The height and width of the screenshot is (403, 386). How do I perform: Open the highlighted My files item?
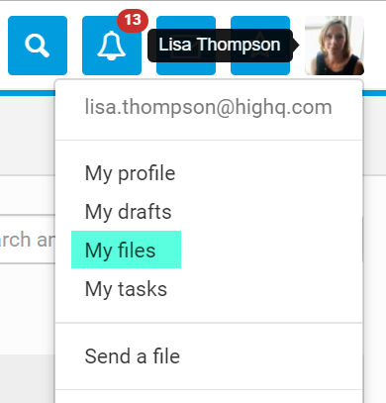pyautogui.click(x=126, y=250)
